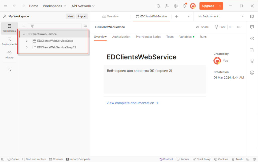Open the Upgrade button dropdown arrow
The height and width of the screenshot is (162, 258).
coord(220,6)
